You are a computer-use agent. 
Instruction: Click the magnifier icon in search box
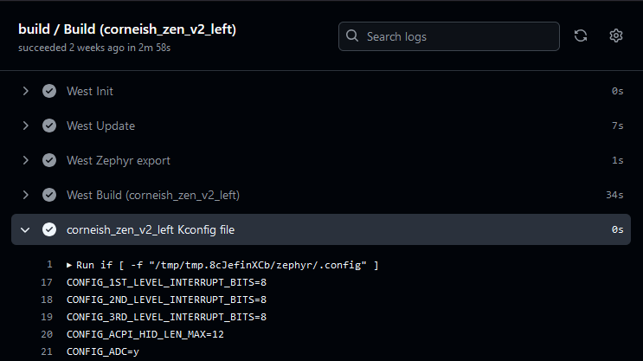(x=352, y=36)
